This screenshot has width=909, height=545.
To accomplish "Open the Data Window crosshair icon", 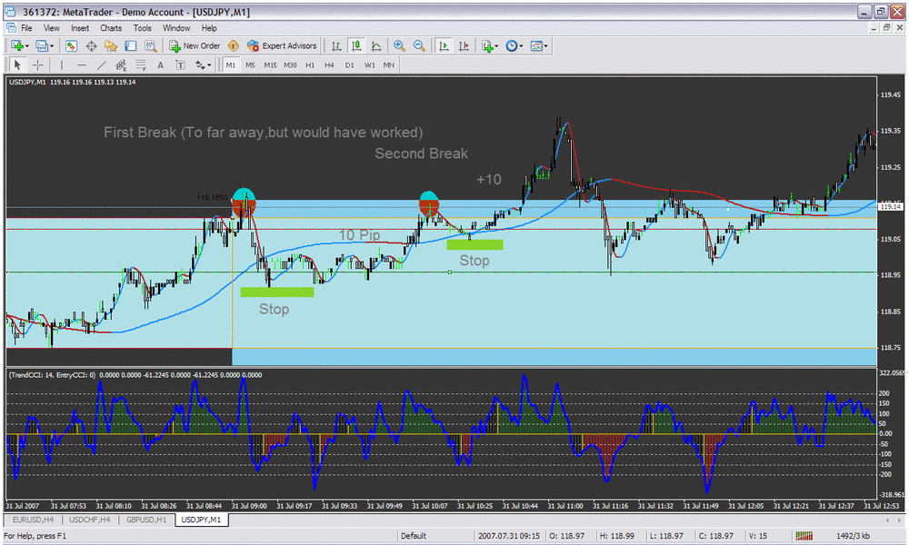I will [91, 45].
